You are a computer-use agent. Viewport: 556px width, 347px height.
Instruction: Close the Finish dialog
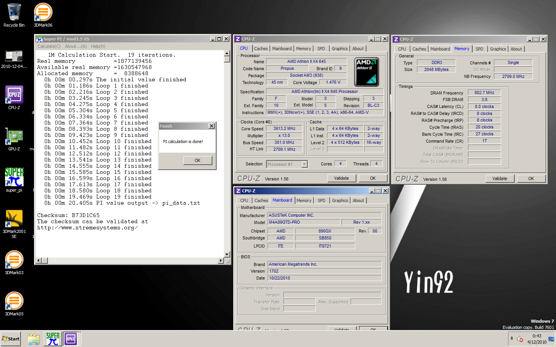point(212,126)
